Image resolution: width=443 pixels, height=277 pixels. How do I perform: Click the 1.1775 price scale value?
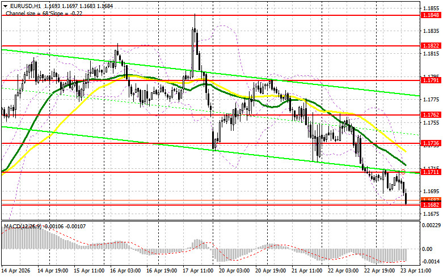(x=432, y=100)
